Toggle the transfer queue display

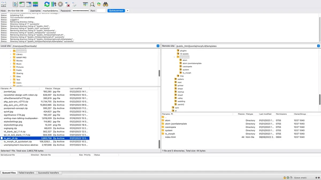pos(35,4)
